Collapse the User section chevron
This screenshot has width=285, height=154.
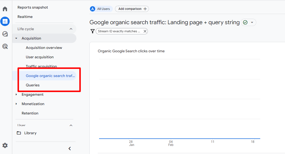pyautogui.click(x=71, y=125)
